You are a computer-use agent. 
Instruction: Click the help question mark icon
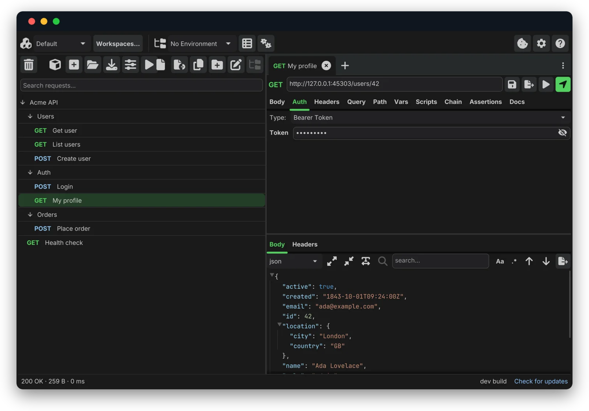click(x=560, y=43)
